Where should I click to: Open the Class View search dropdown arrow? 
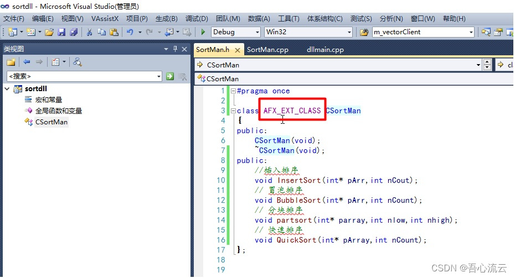pos(159,76)
